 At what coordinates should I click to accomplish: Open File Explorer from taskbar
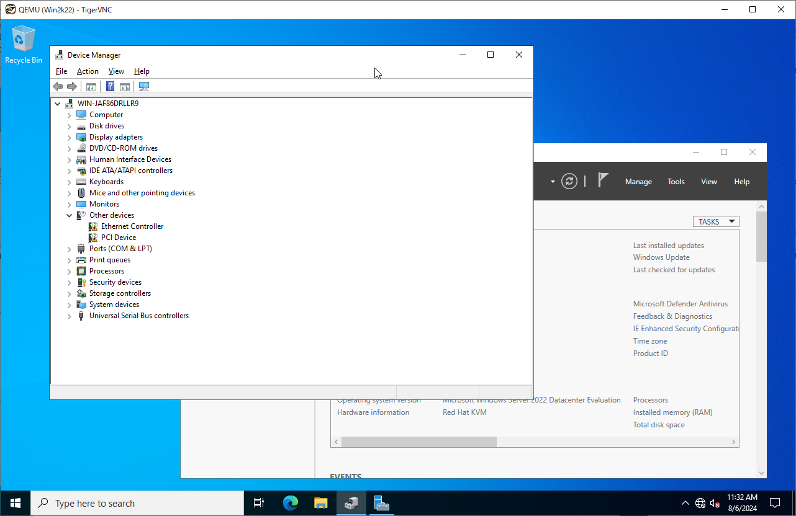click(320, 503)
